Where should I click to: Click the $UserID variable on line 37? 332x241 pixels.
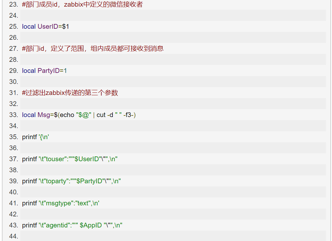point(87,159)
